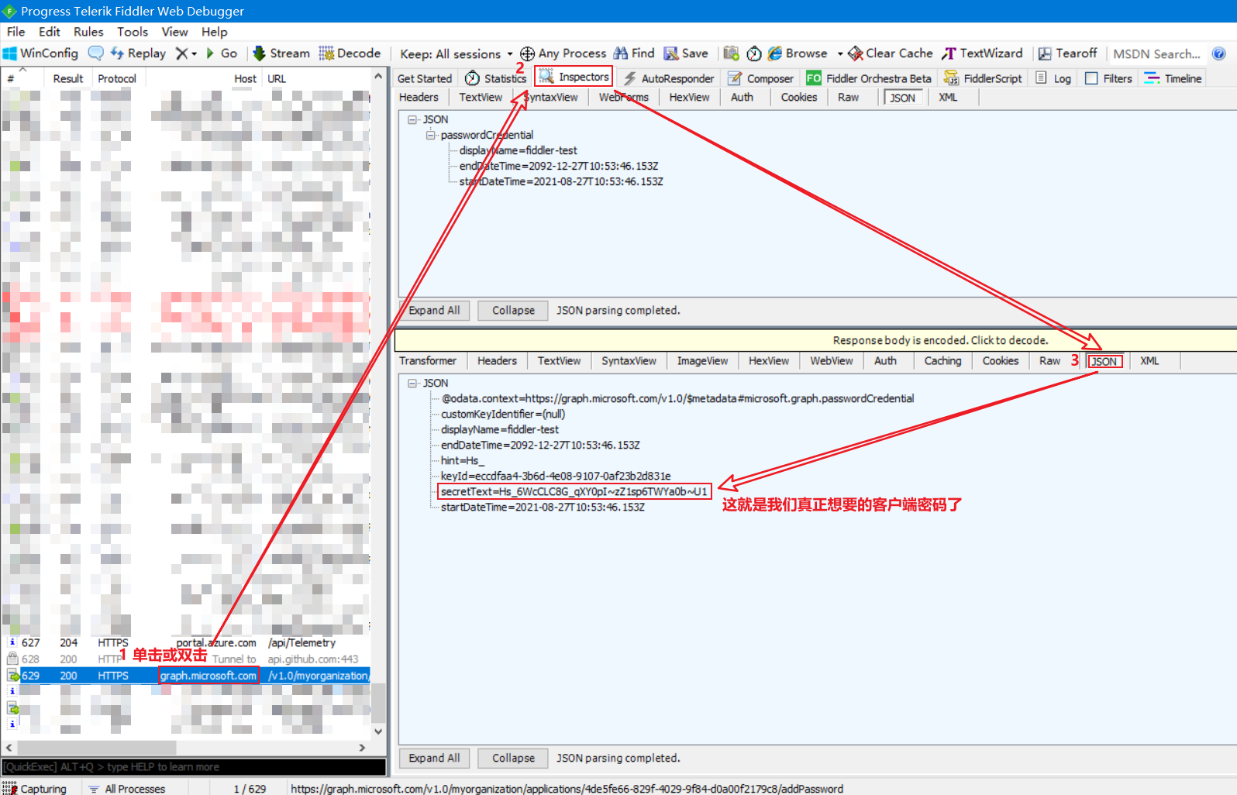
Task: Open the Browse dropdown arrow
Action: (x=839, y=53)
